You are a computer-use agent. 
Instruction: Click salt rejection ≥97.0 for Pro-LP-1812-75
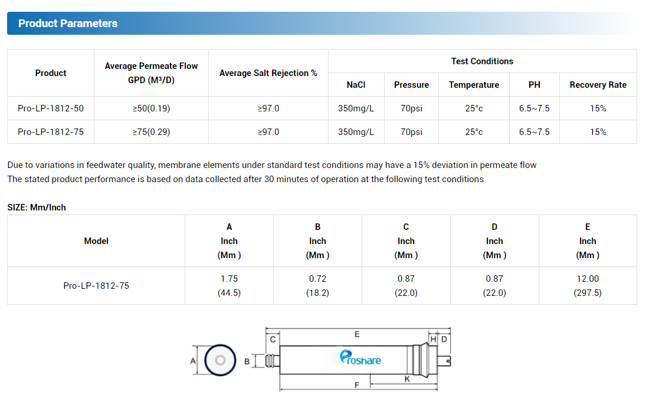[x=268, y=132]
